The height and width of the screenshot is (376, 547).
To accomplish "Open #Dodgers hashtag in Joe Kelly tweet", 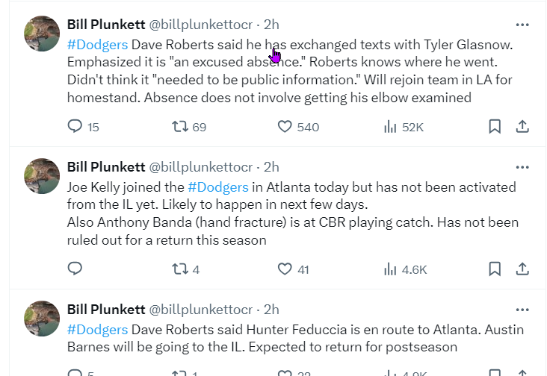I will [217, 187].
